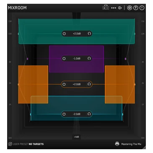Image resolution: width=153 pixels, height=153 pixels.
Task: Solo the orange band with headphones icon
Action: tap(89, 84)
